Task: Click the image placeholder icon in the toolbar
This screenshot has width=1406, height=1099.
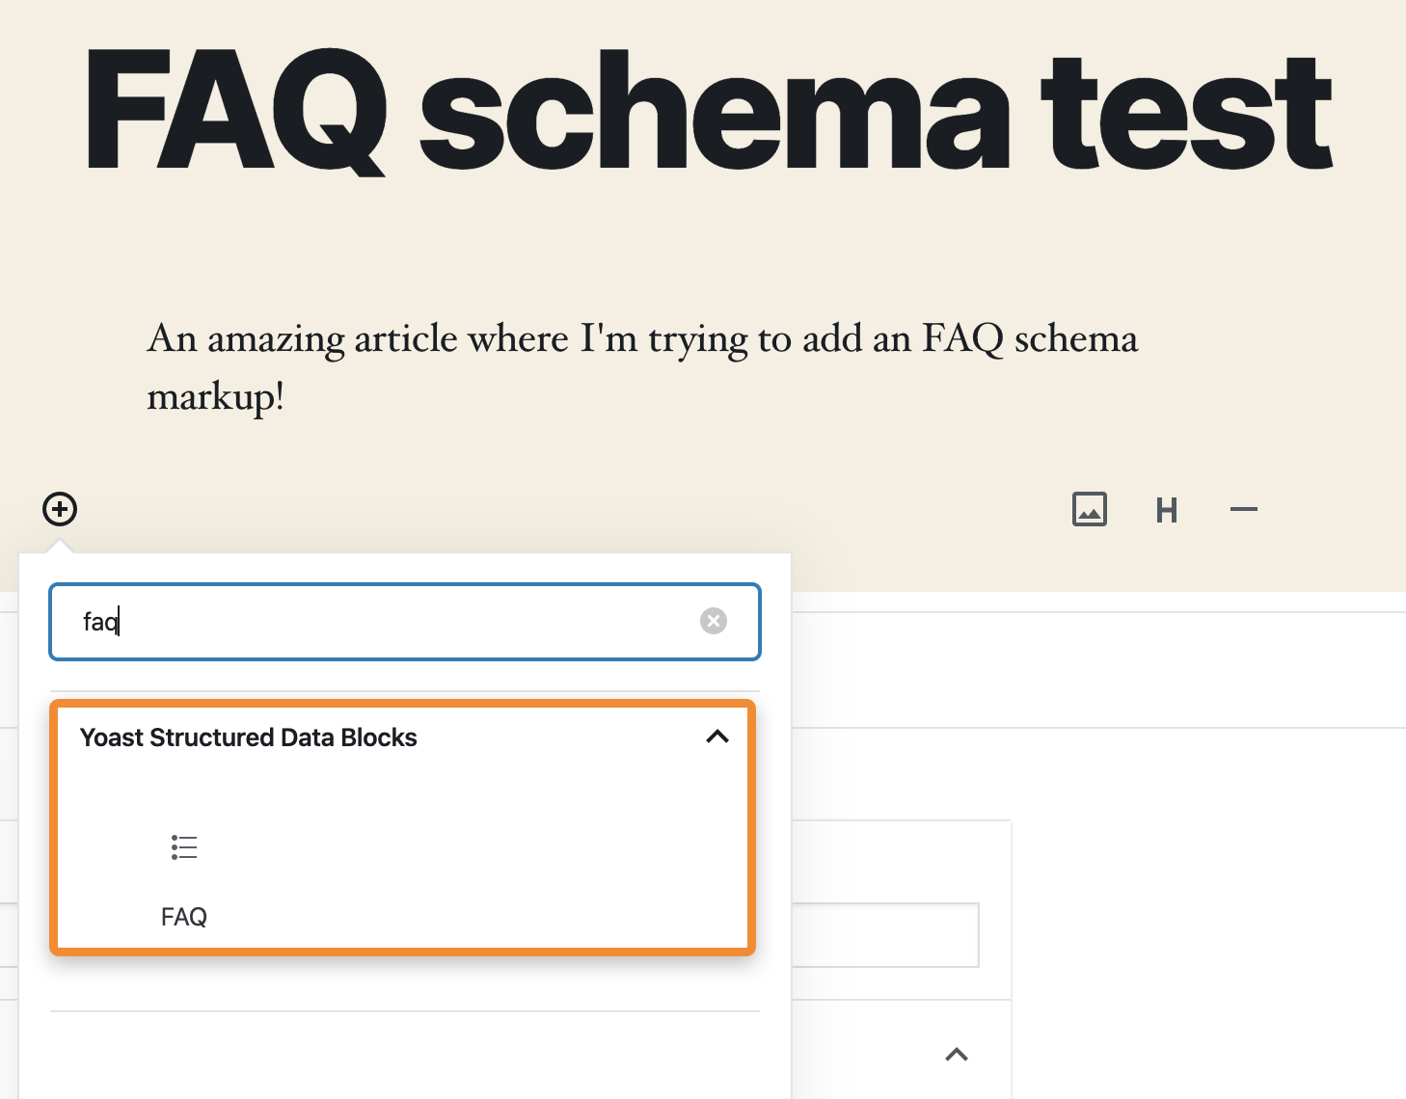Action: click(x=1089, y=509)
